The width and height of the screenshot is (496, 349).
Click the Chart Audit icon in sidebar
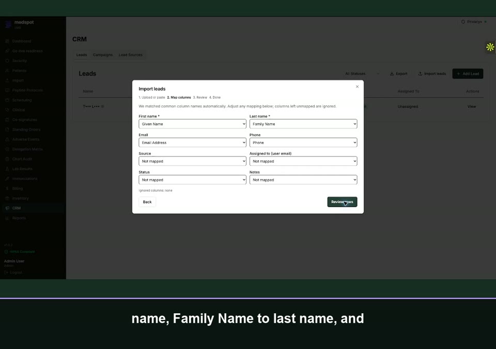click(7, 158)
